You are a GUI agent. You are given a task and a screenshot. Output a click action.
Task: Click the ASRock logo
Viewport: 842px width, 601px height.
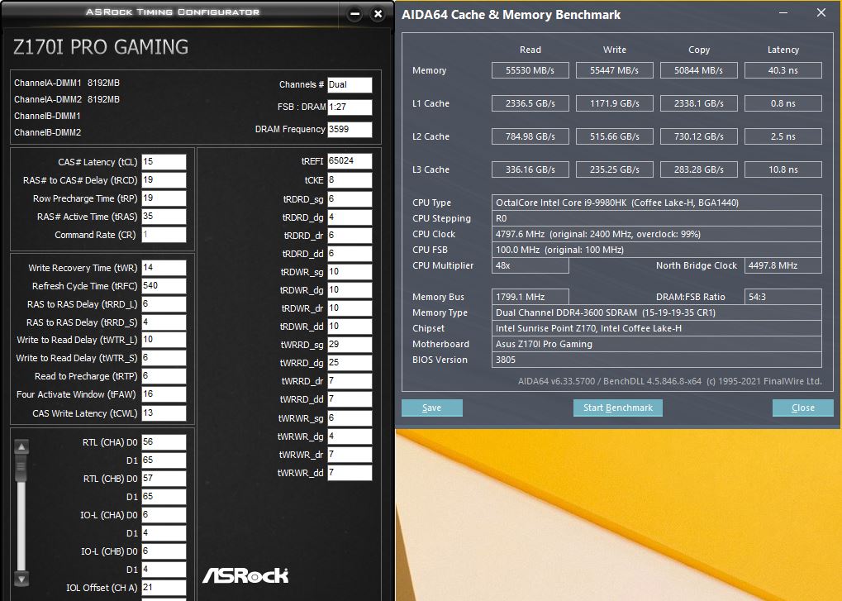coord(245,575)
